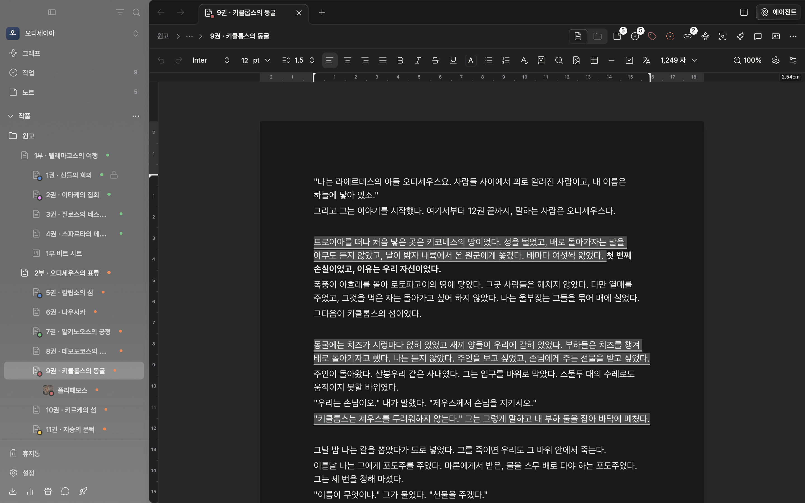Click the tag icon in header toolbar
805x503 pixels.
[652, 36]
